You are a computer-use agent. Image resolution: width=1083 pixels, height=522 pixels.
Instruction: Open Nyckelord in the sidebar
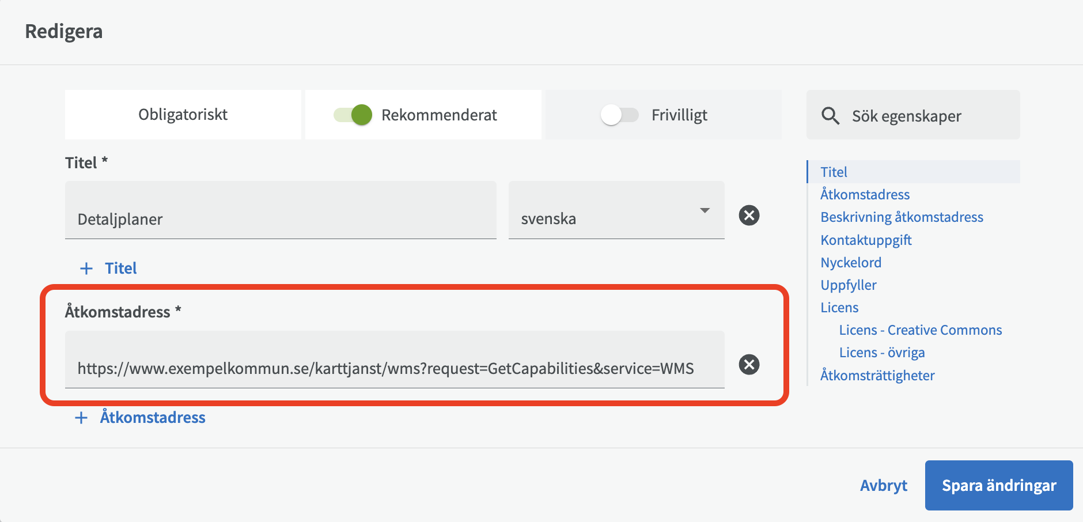pos(851,263)
